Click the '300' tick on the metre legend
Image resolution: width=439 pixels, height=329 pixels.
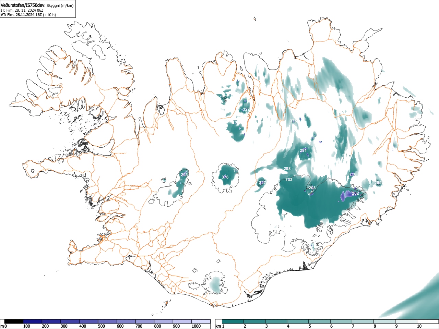tap(64, 326)
